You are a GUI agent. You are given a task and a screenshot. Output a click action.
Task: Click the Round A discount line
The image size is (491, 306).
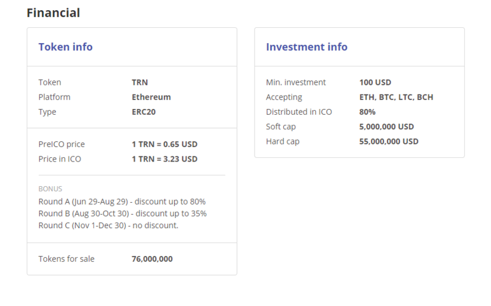[x=122, y=201]
